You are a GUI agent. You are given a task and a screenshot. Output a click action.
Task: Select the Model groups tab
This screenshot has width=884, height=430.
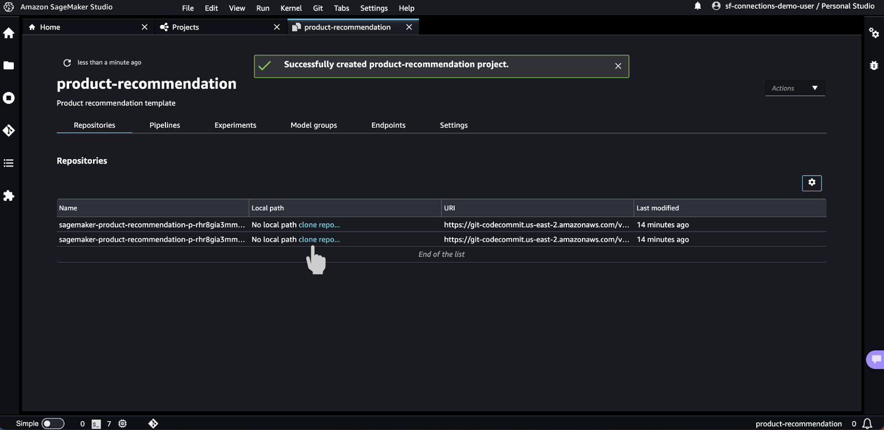click(314, 125)
